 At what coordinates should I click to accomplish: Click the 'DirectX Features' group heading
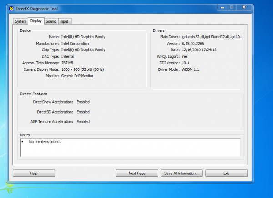(x=34, y=94)
